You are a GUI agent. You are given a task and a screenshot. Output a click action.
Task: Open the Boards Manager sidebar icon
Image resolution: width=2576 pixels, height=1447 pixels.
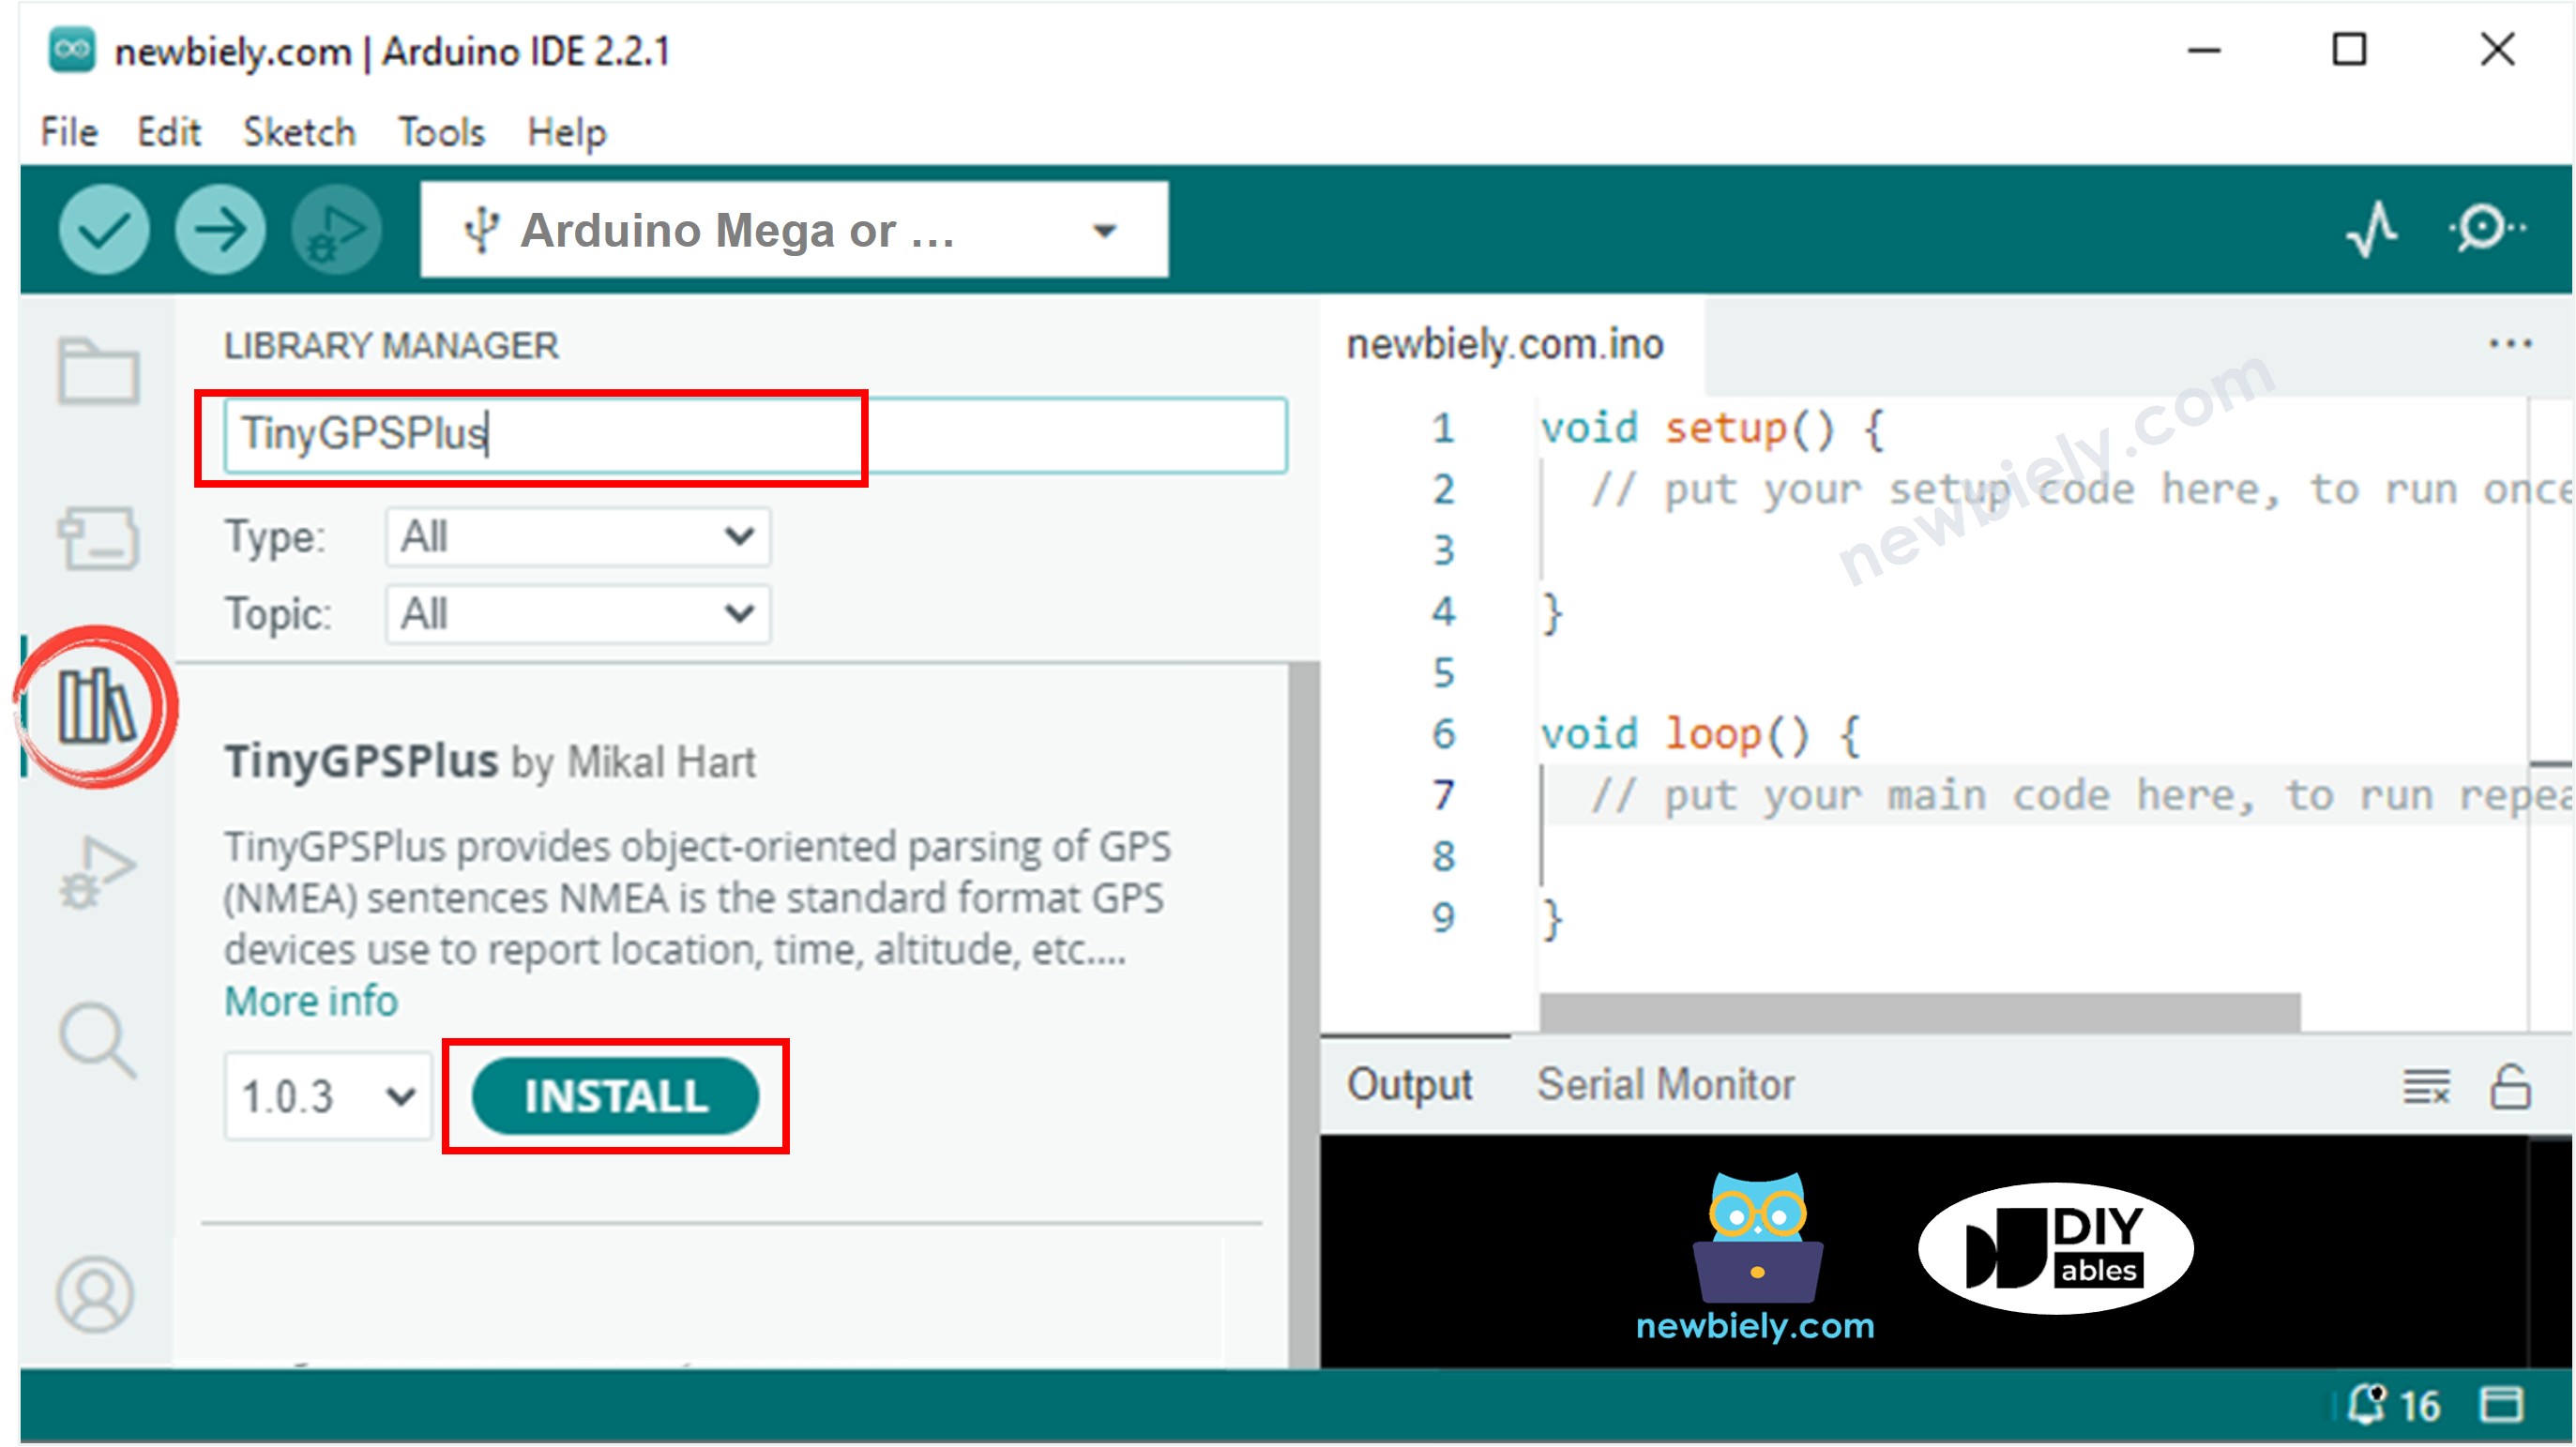click(x=97, y=537)
